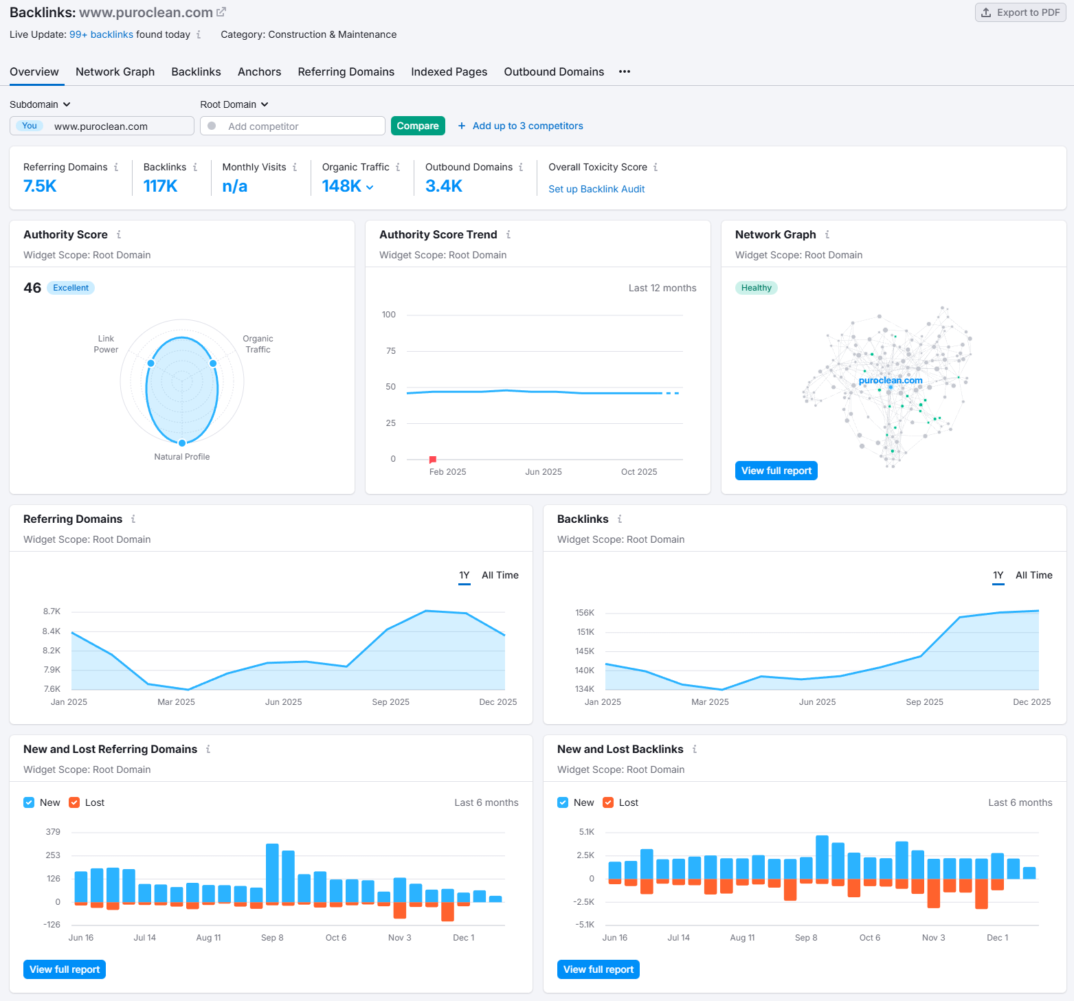Click info icon beside Overall Toxicity Score
Viewport: 1074px width, 1001px height.
point(656,167)
